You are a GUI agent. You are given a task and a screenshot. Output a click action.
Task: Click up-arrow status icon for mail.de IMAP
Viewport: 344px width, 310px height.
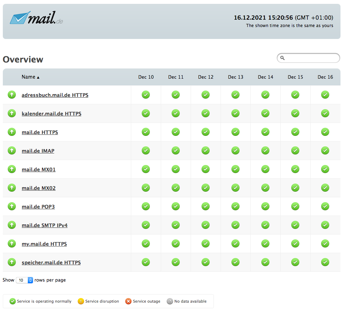pos(12,151)
